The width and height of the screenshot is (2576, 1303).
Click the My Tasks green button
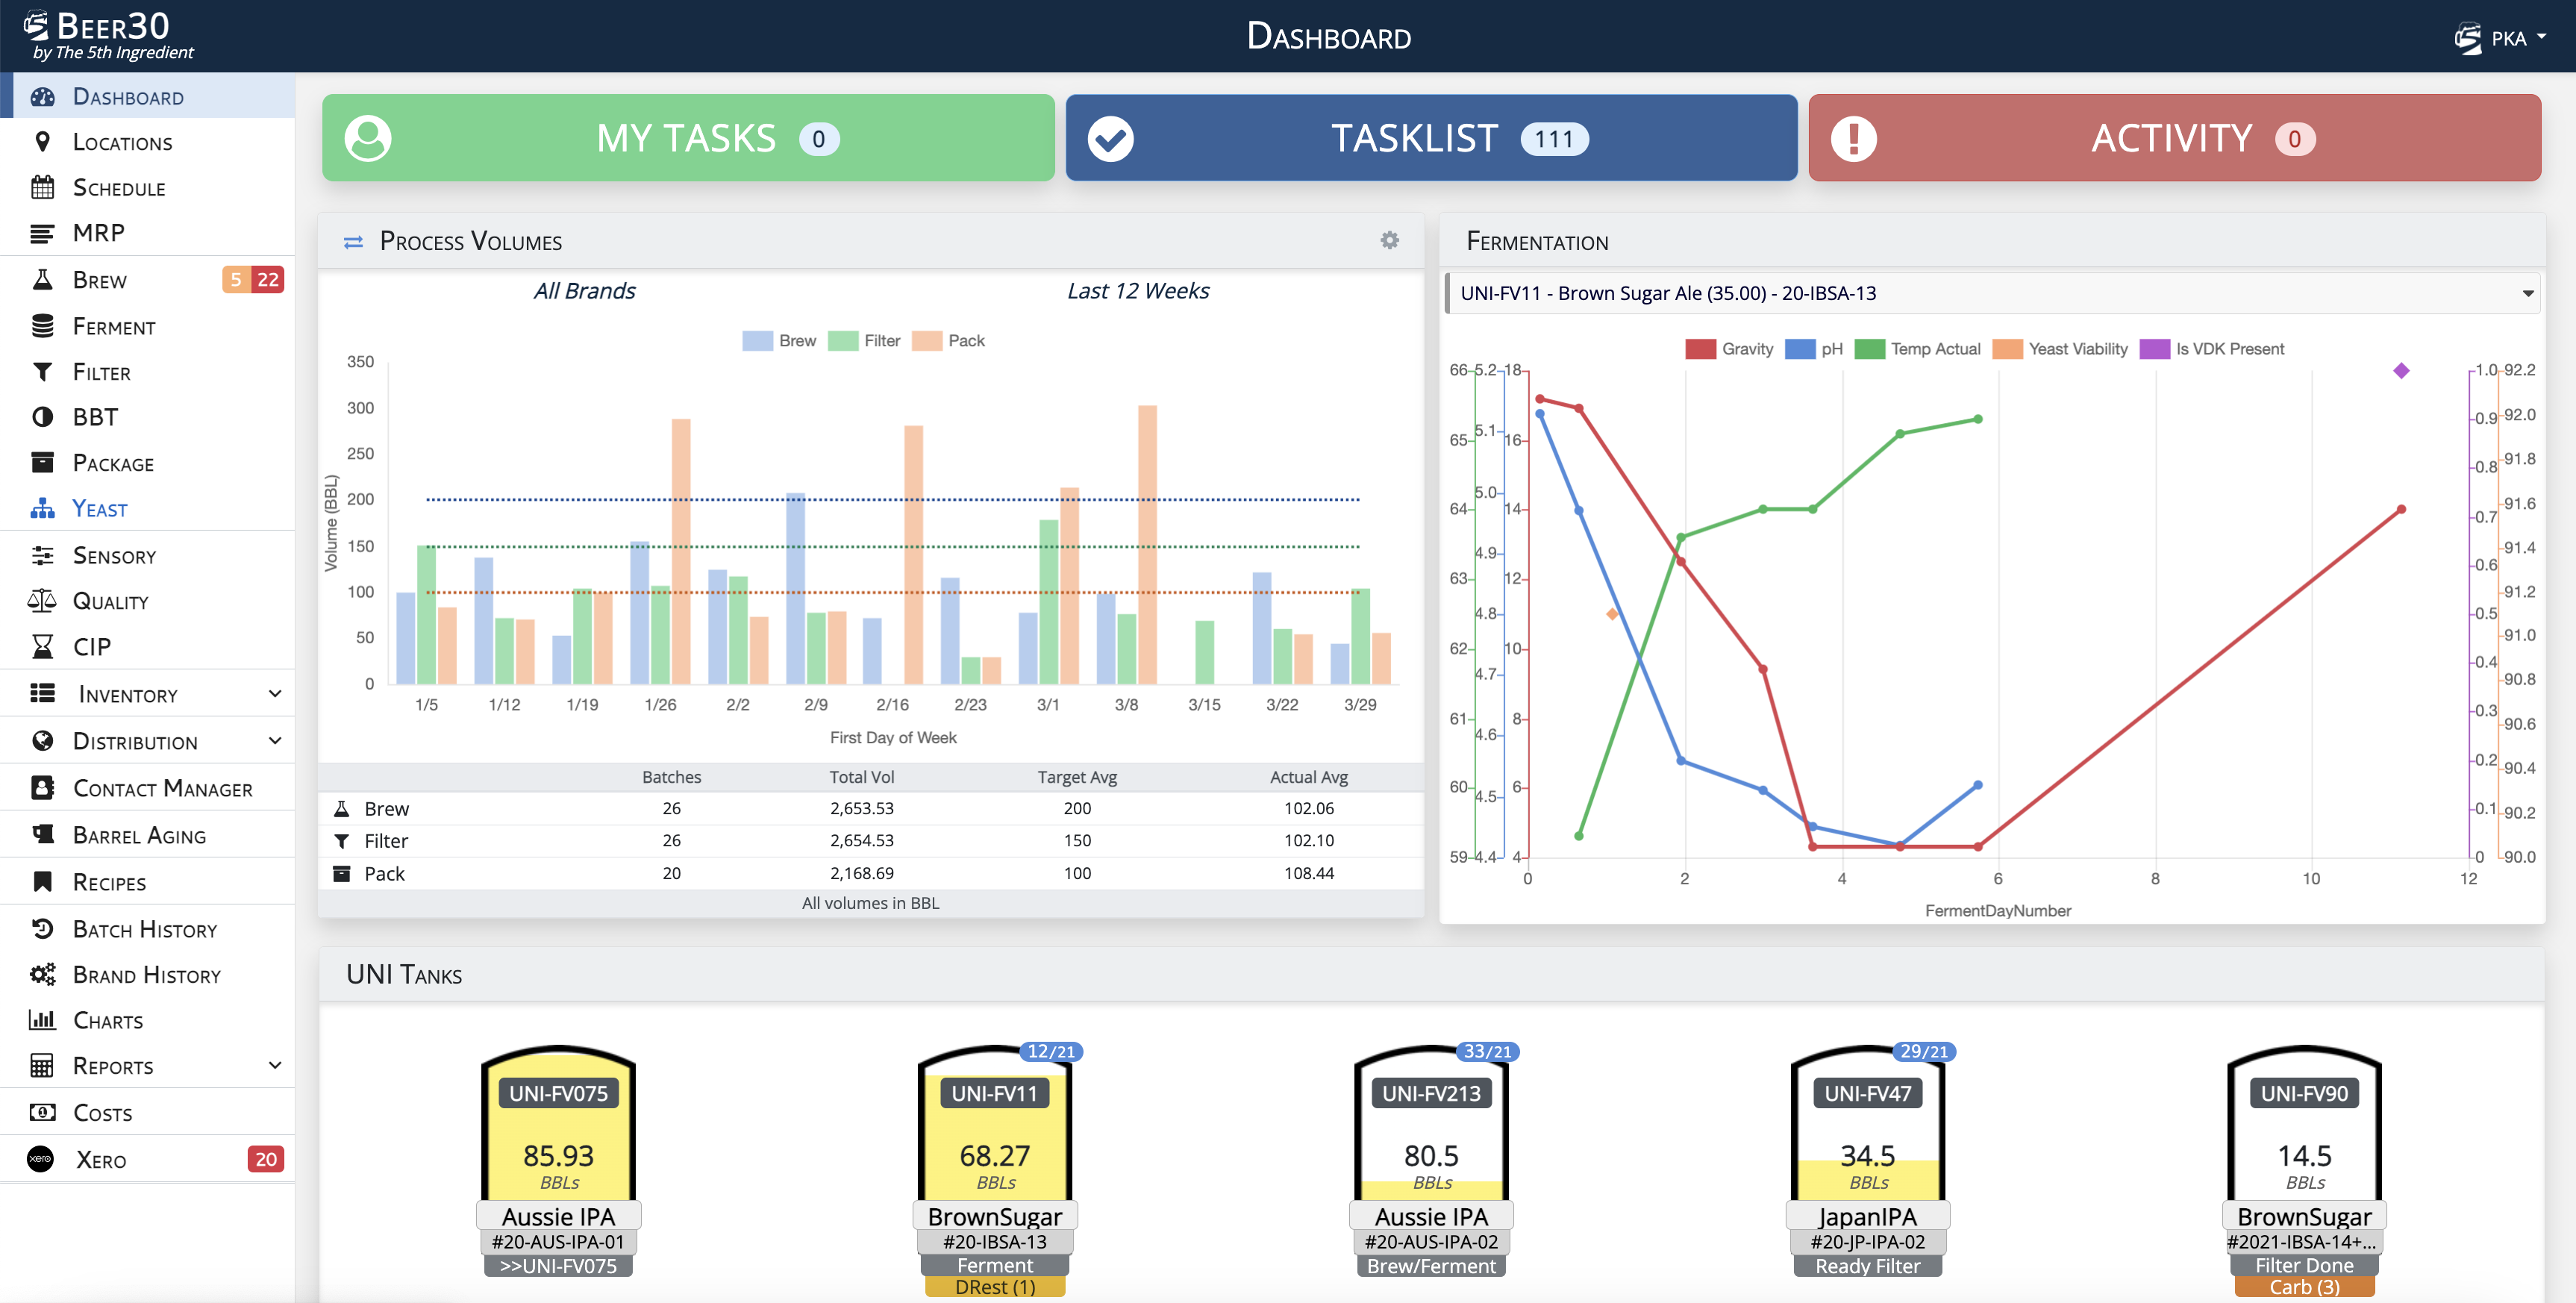click(x=688, y=138)
